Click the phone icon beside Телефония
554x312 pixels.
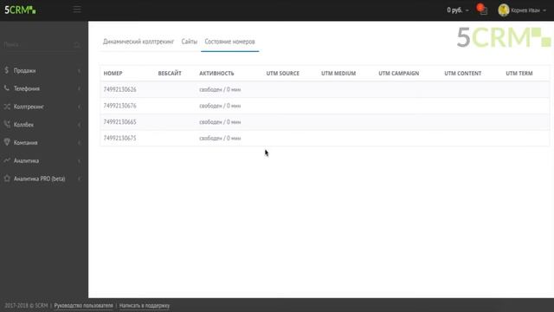[x=7, y=88]
